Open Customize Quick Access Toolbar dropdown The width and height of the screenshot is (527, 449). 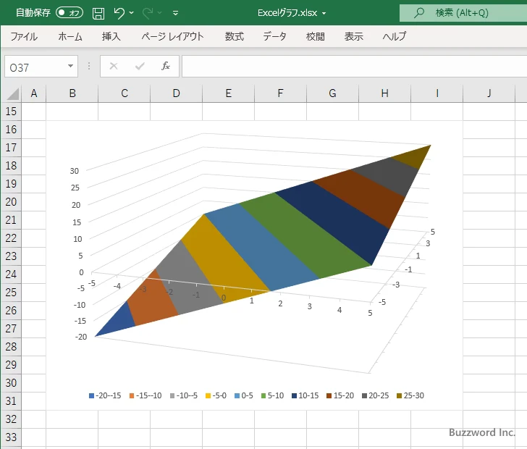pyautogui.click(x=175, y=13)
